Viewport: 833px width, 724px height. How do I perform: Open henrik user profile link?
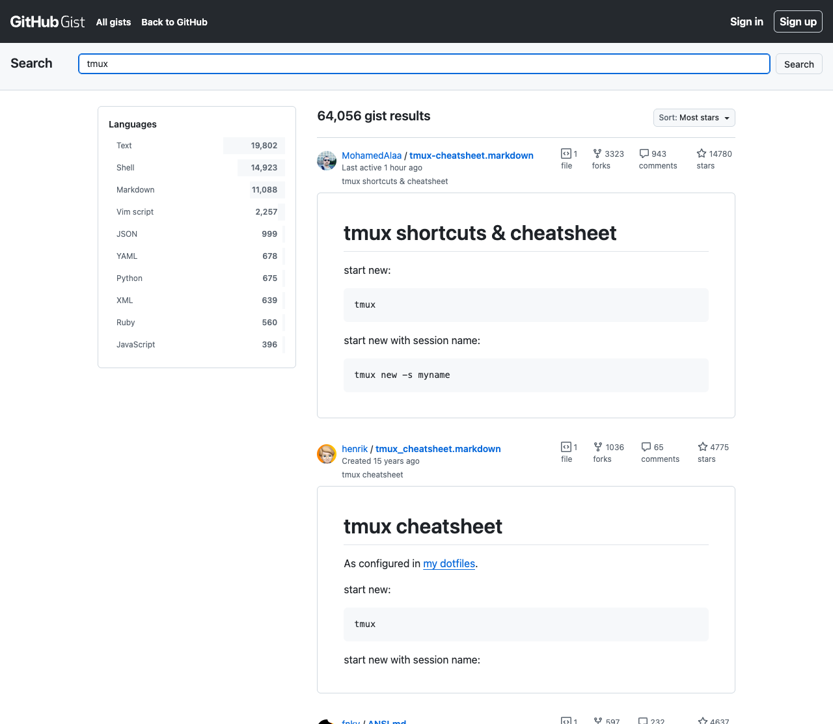[x=355, y=449]
